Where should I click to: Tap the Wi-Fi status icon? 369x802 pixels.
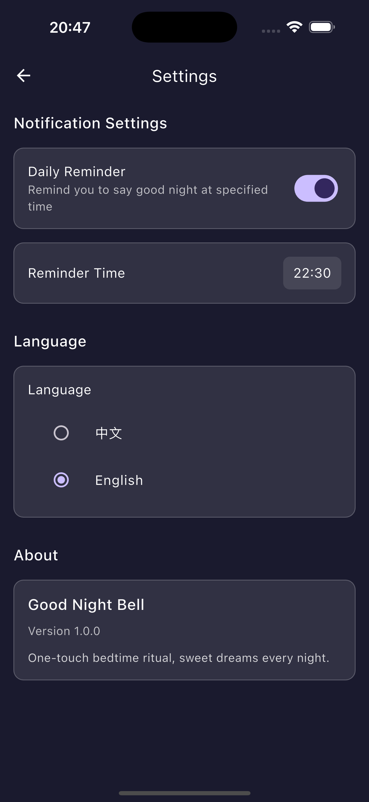coord(294,27)
